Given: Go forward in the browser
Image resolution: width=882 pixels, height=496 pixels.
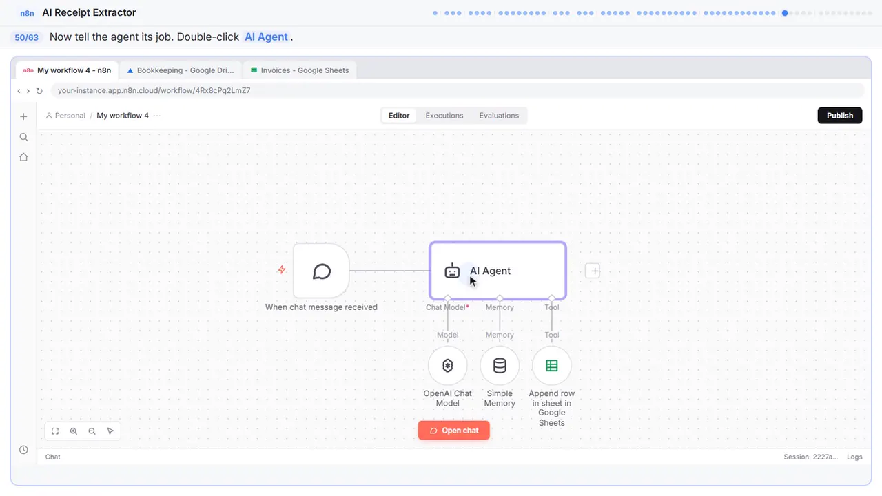Looking at the screenshot, I should [28, 90].
